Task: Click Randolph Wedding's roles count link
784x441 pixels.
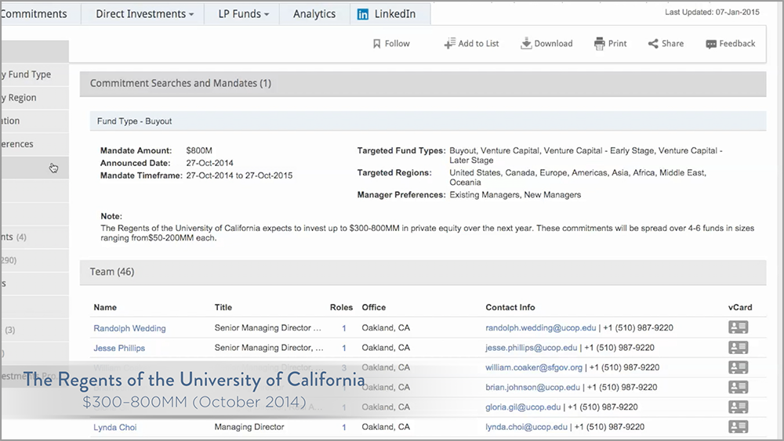Action: (x=344, y=329)
